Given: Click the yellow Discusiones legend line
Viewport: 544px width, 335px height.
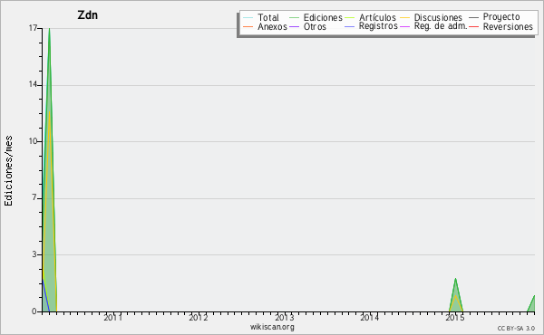Looking at the screenshot, I should [x=405, y=17].
